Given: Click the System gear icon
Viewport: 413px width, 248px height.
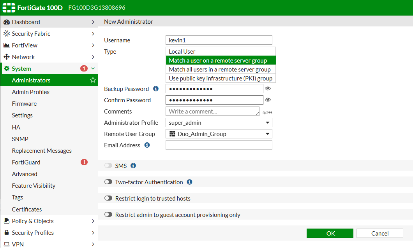Looking at the screenshot, I should tap(7, 68).
